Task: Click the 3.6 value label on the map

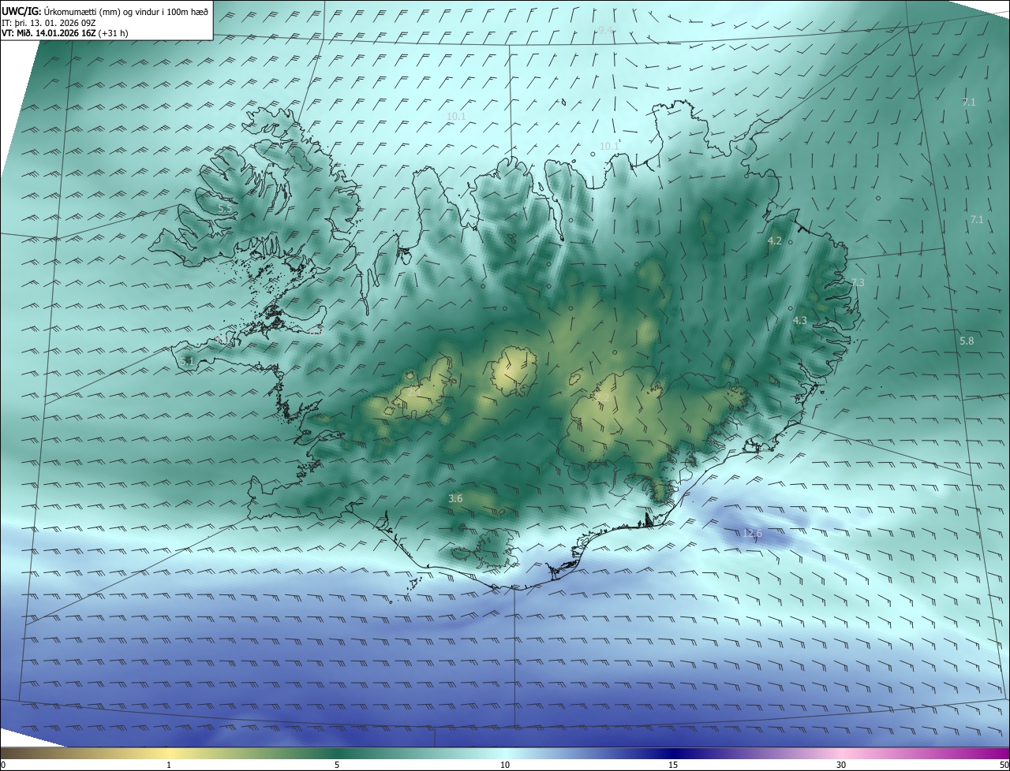Action: [x=455, y=498]
